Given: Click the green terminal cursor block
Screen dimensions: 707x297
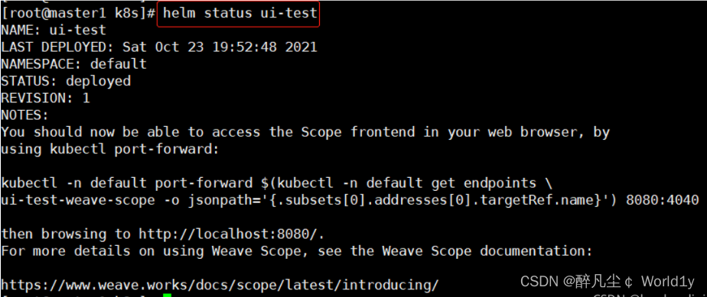Looking at the screenshot, I should [x=167, y=295].
